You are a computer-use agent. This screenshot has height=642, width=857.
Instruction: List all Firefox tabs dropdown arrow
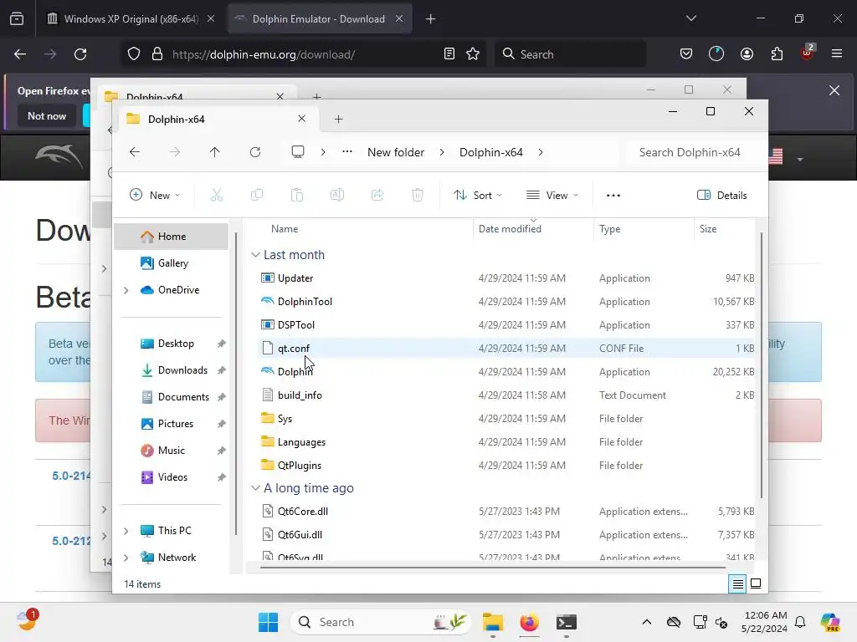tap(691, 18)
